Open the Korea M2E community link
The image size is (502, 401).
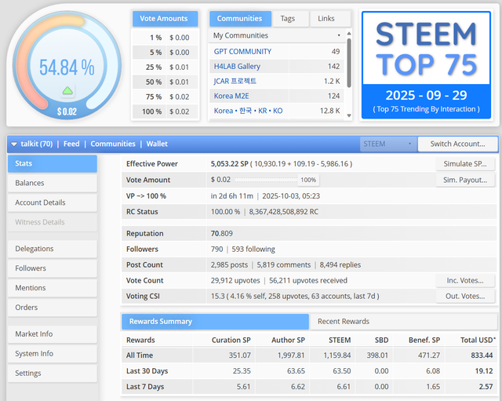[x=231, y=96]
